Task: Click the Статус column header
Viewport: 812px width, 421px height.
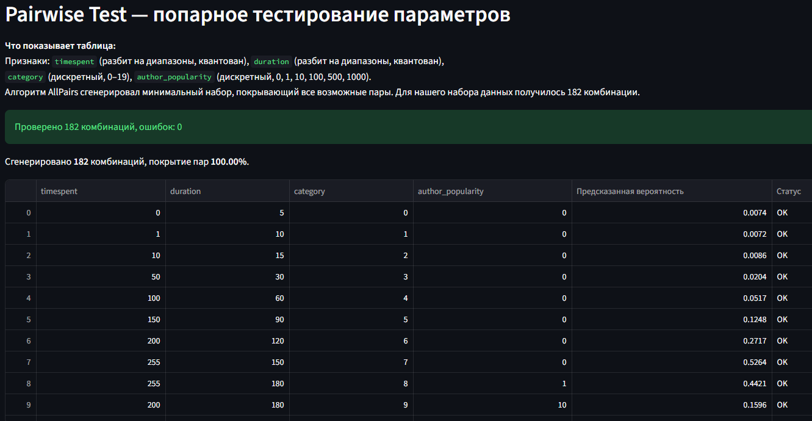Action: click(x=792, y=191)
